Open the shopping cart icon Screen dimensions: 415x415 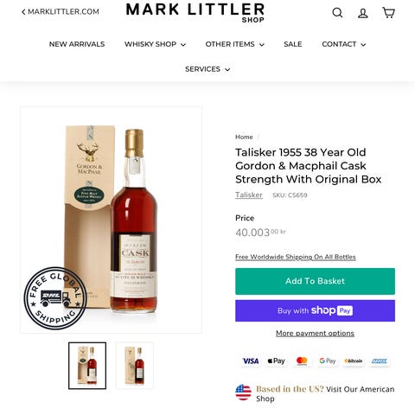coord(388,13)
